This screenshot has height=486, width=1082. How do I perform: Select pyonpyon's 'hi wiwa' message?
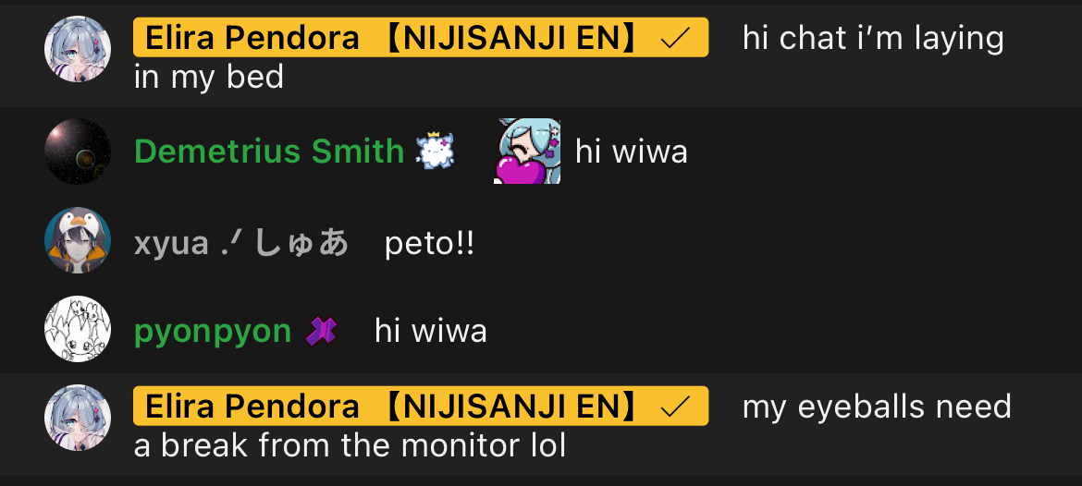(x=431, y=332)
